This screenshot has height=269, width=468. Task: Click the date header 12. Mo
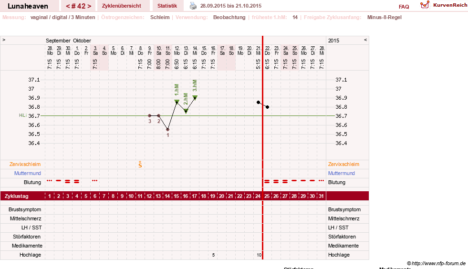pyautogui.click(x=177, y=51)
